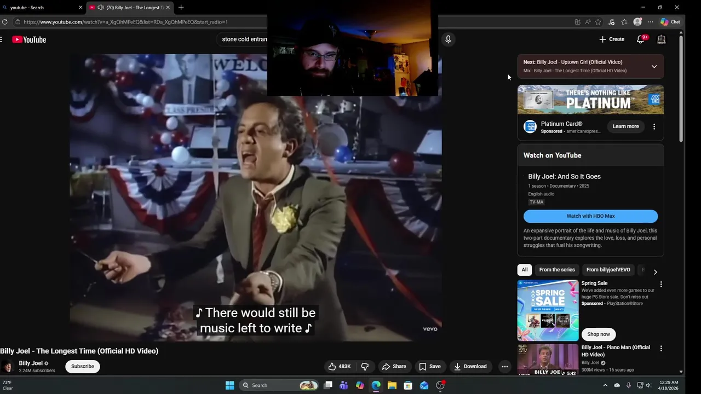Add this page to favorites star
This screenshot has width=701, height=394.
pos(598,22)
